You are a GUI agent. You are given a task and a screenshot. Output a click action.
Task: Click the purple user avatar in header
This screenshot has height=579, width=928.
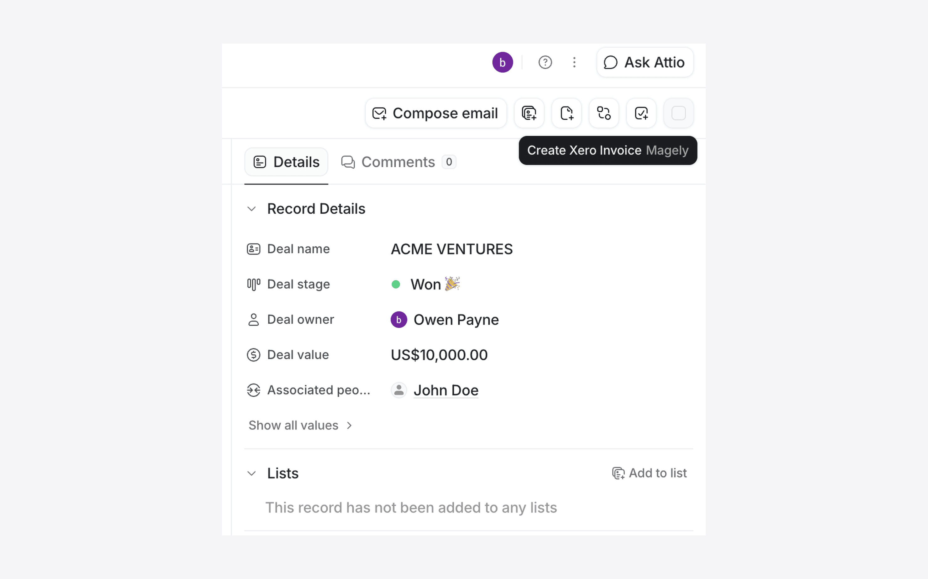(502, 62)
